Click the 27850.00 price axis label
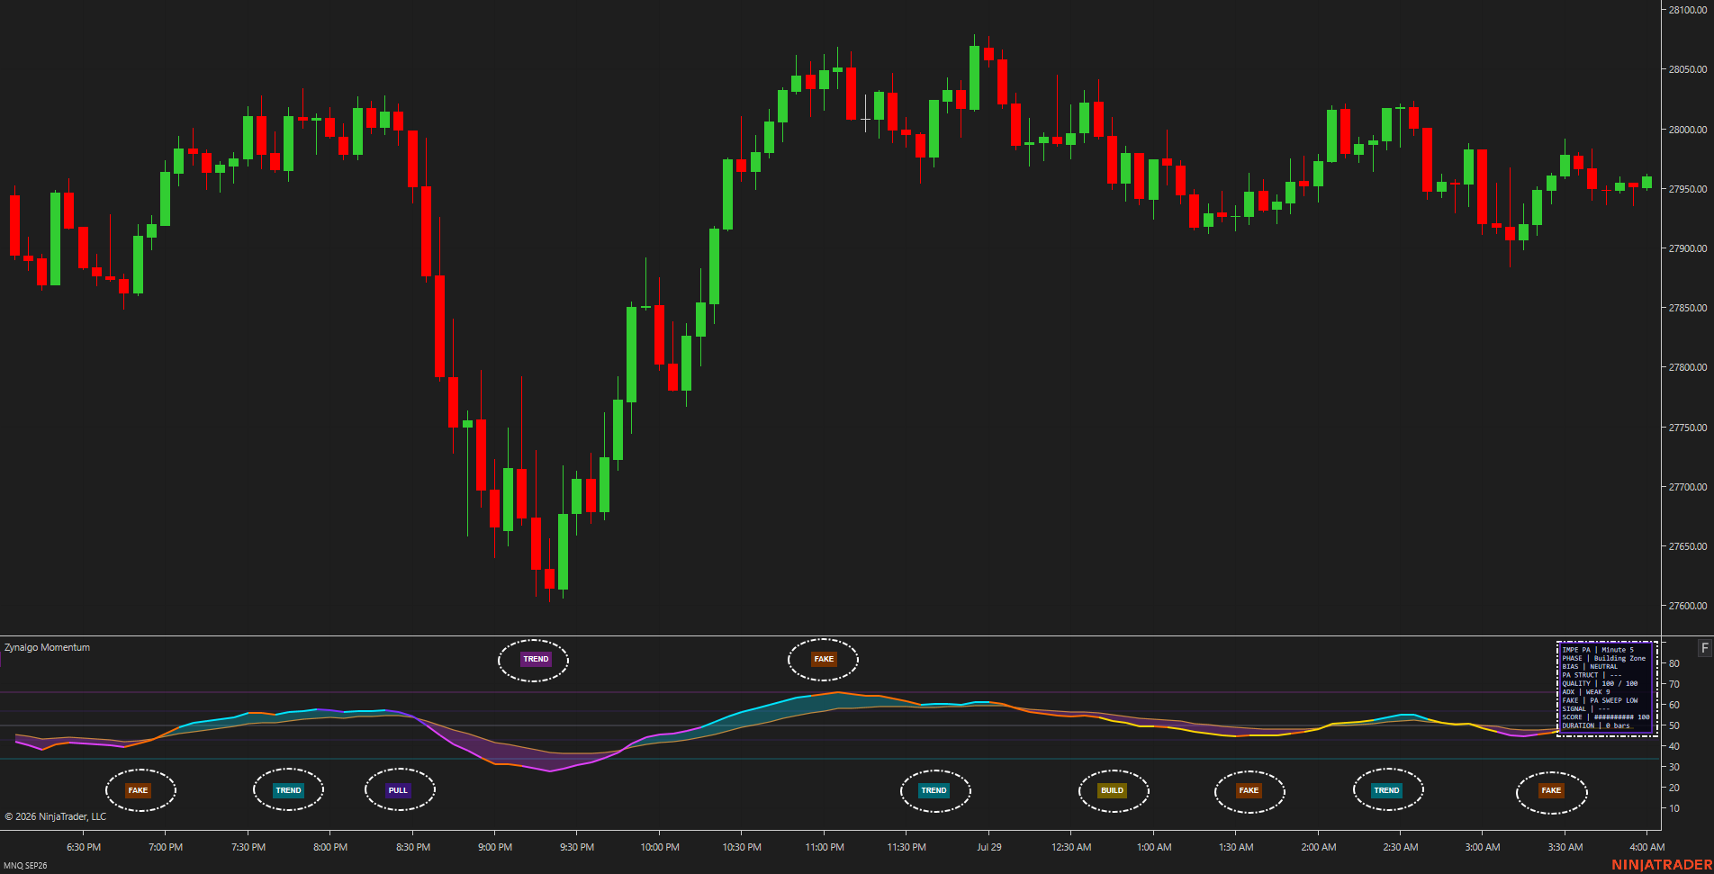The image size is (1714, 874). (x=1688, y=308)
